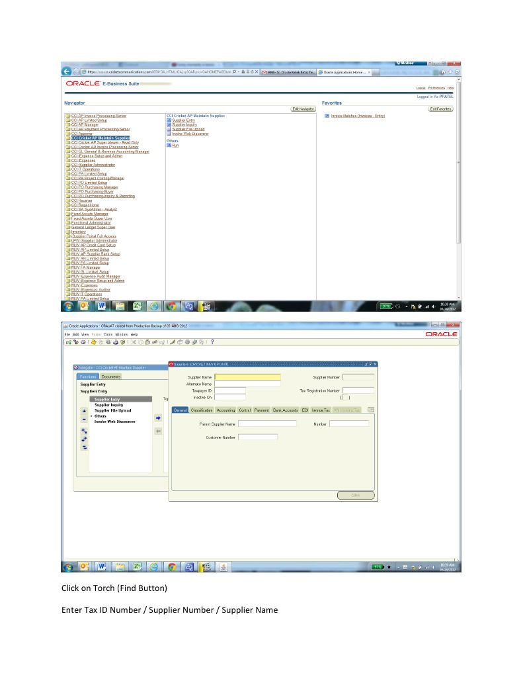Open the Window menu in Oracle Applications
This screenshot has height=677, width=523.
[121, 335]
